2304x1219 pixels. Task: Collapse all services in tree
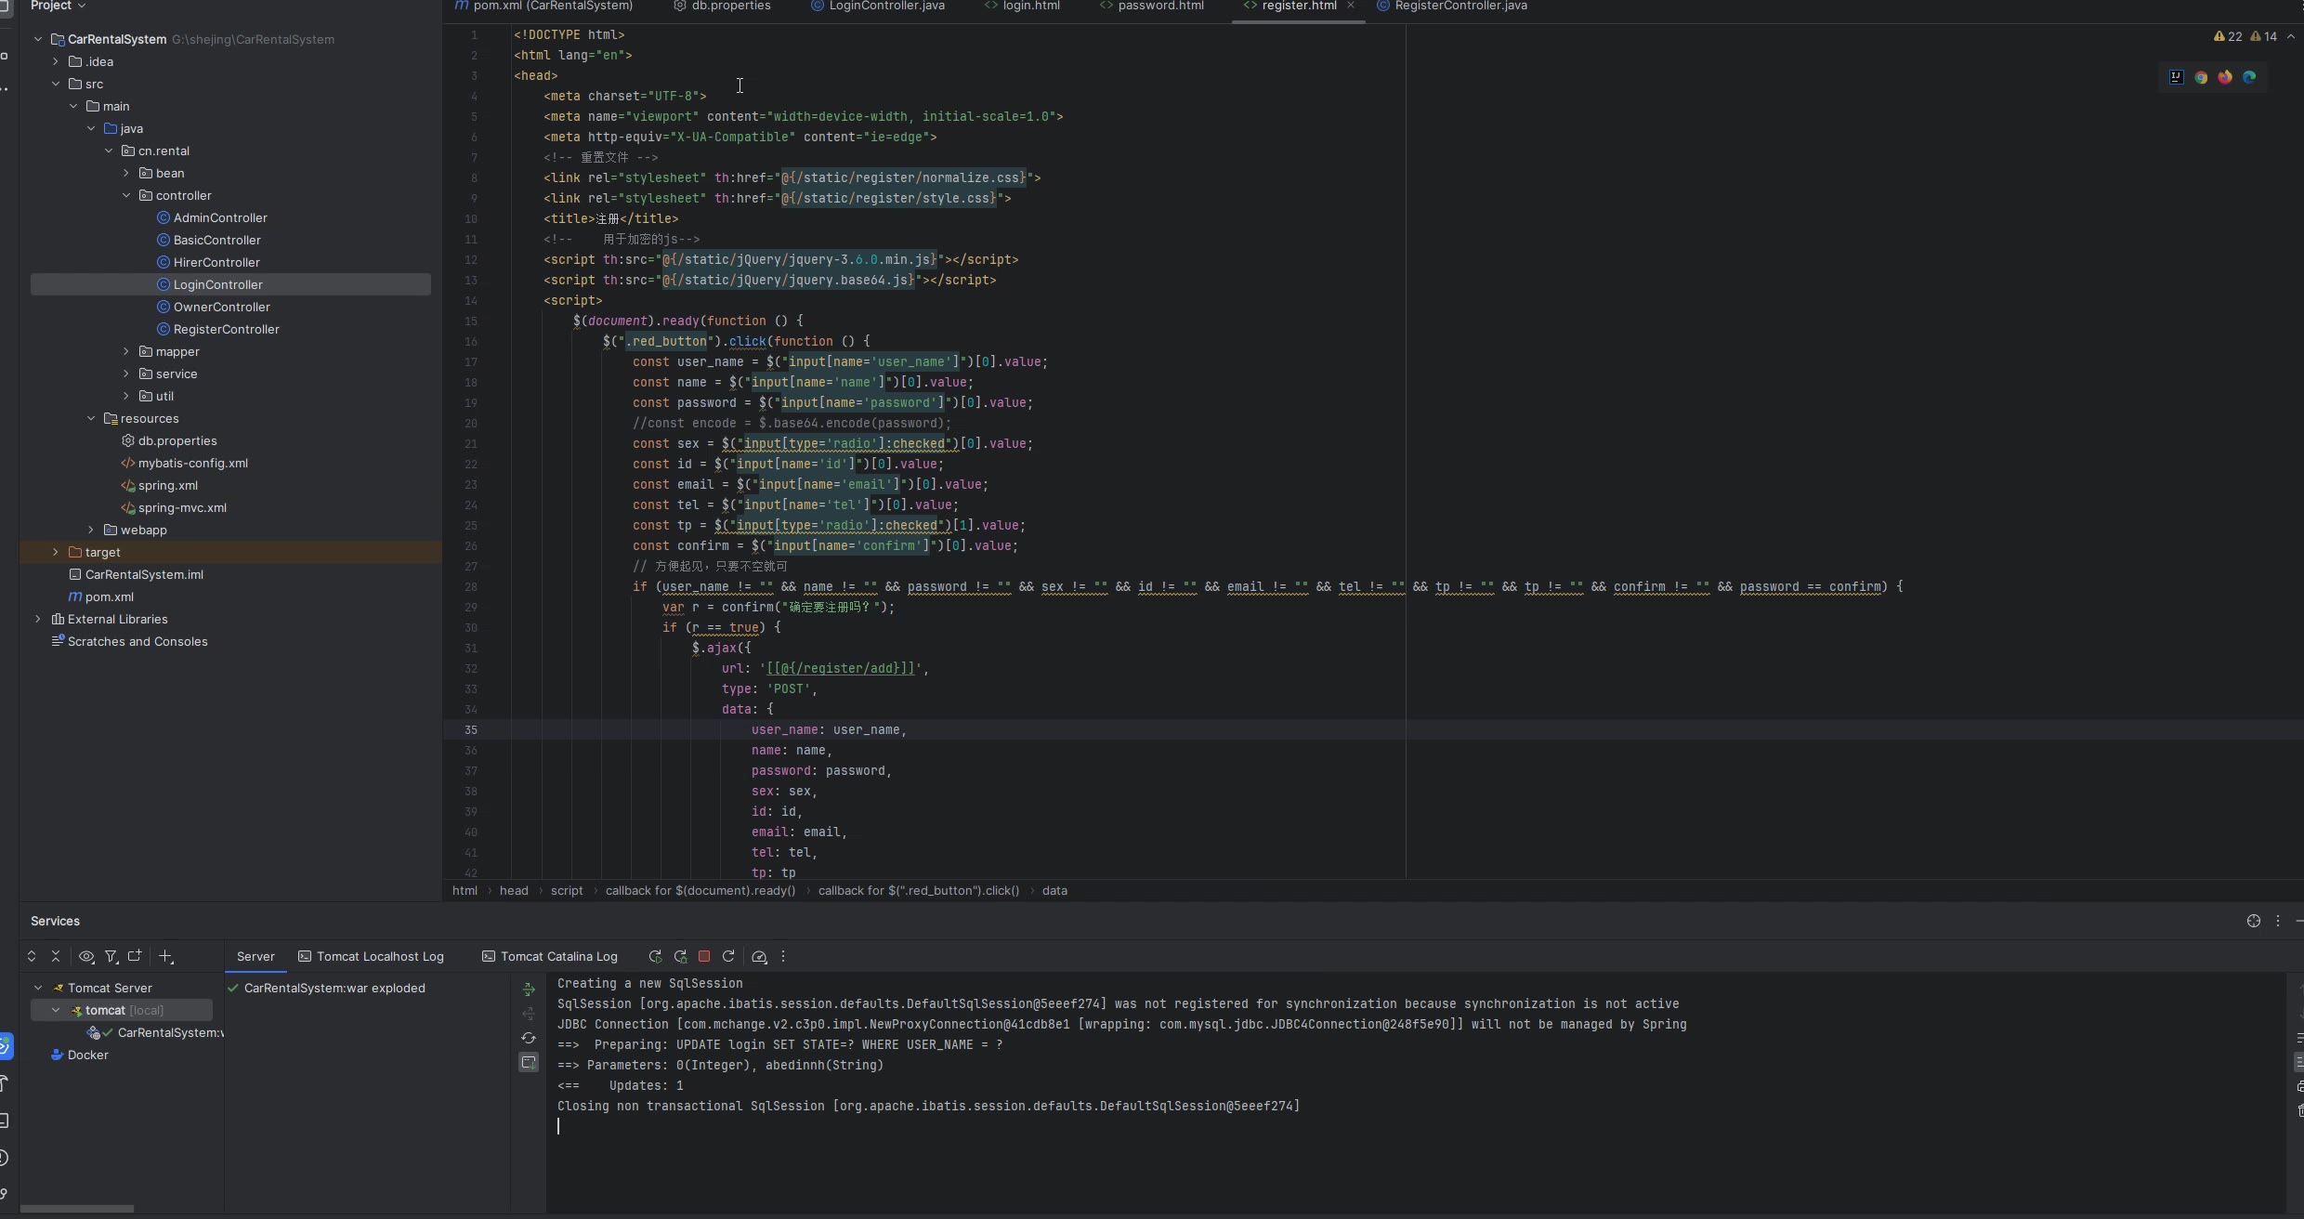point(56,956)
